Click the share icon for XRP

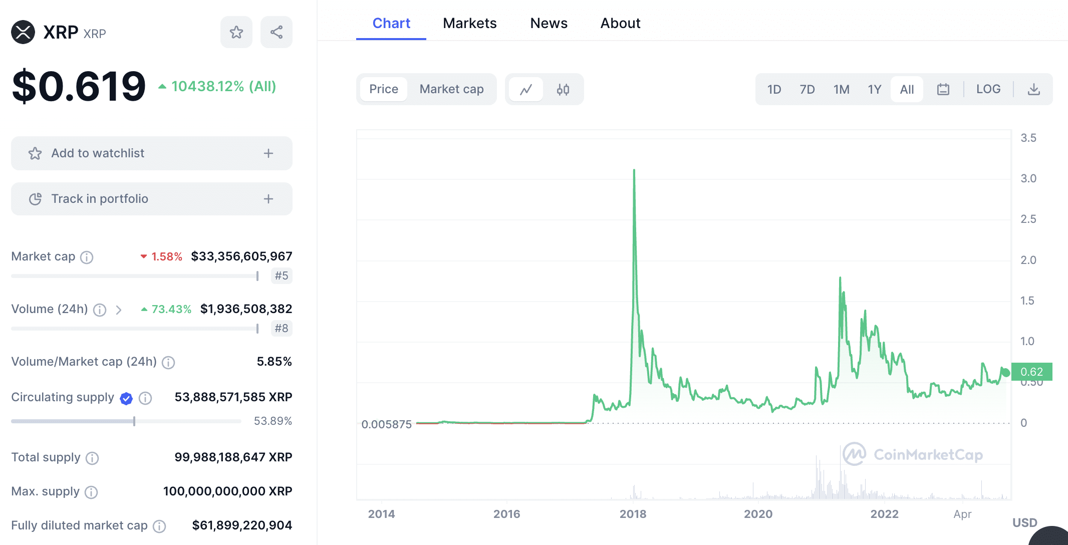coord(276,32)
